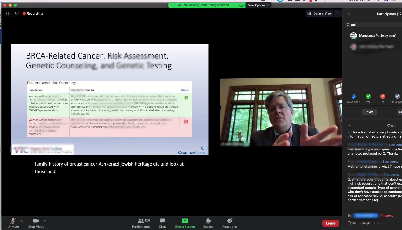Image resolution: width=402 pixels, height=230 pixels.
Task: Click the green zoom window button
Action: [x=15, y=5]
